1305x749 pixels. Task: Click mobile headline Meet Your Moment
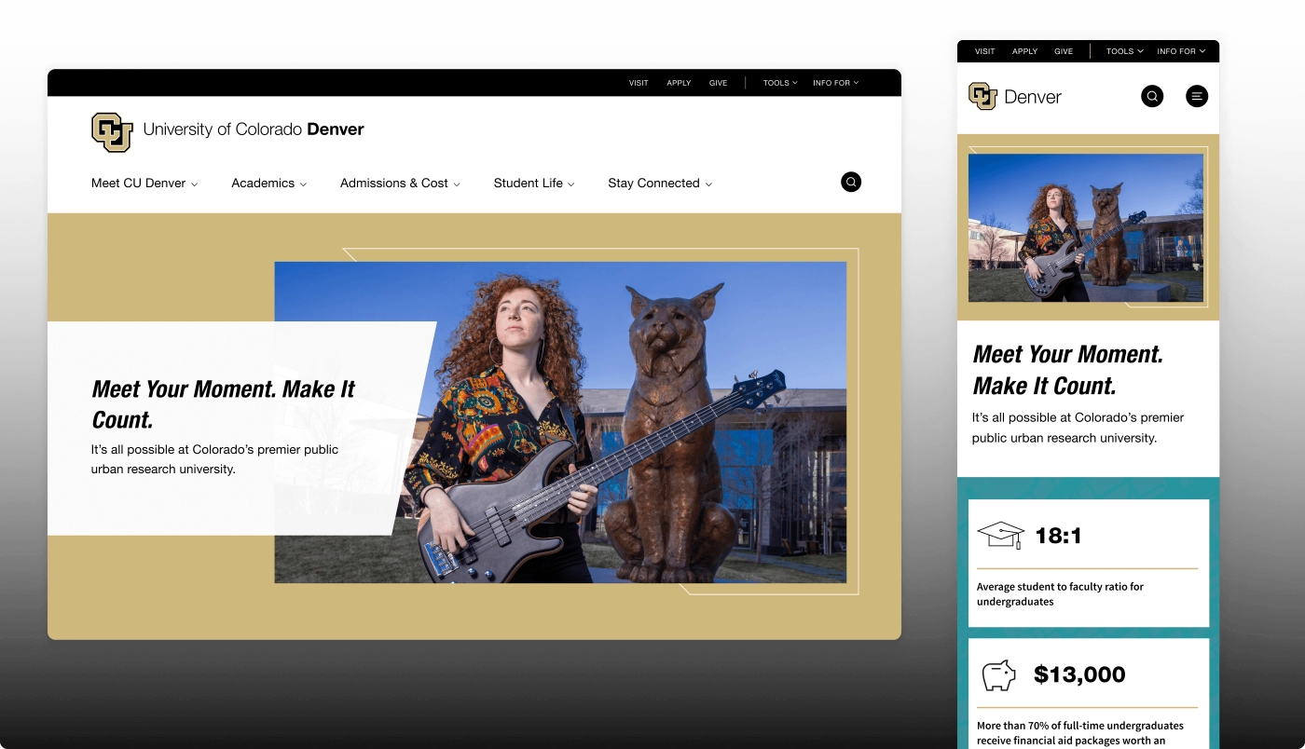(1068, 370)
